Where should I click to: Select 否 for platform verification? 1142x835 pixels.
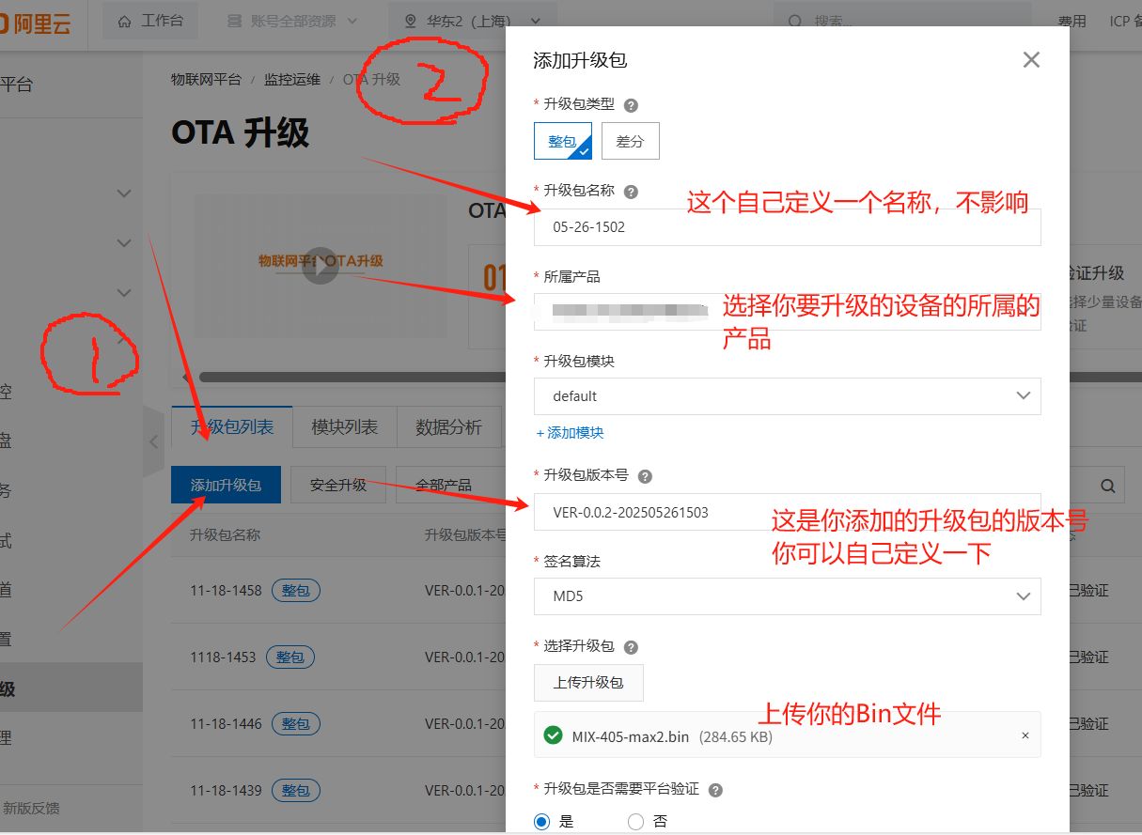[635, 822]
